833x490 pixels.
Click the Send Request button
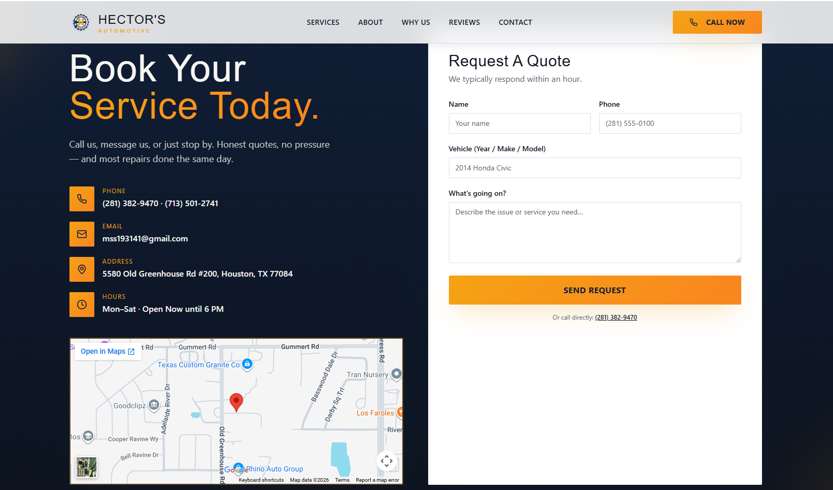click(595, 290)
